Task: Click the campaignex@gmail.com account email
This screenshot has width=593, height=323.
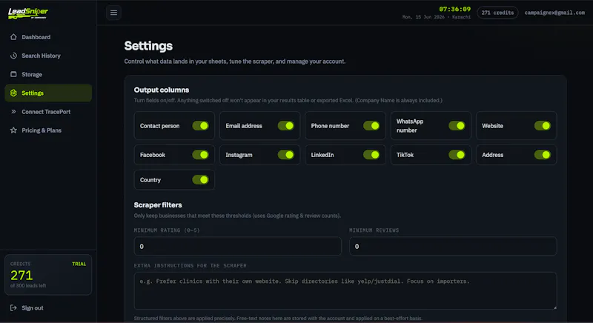Action: point(554,13)
